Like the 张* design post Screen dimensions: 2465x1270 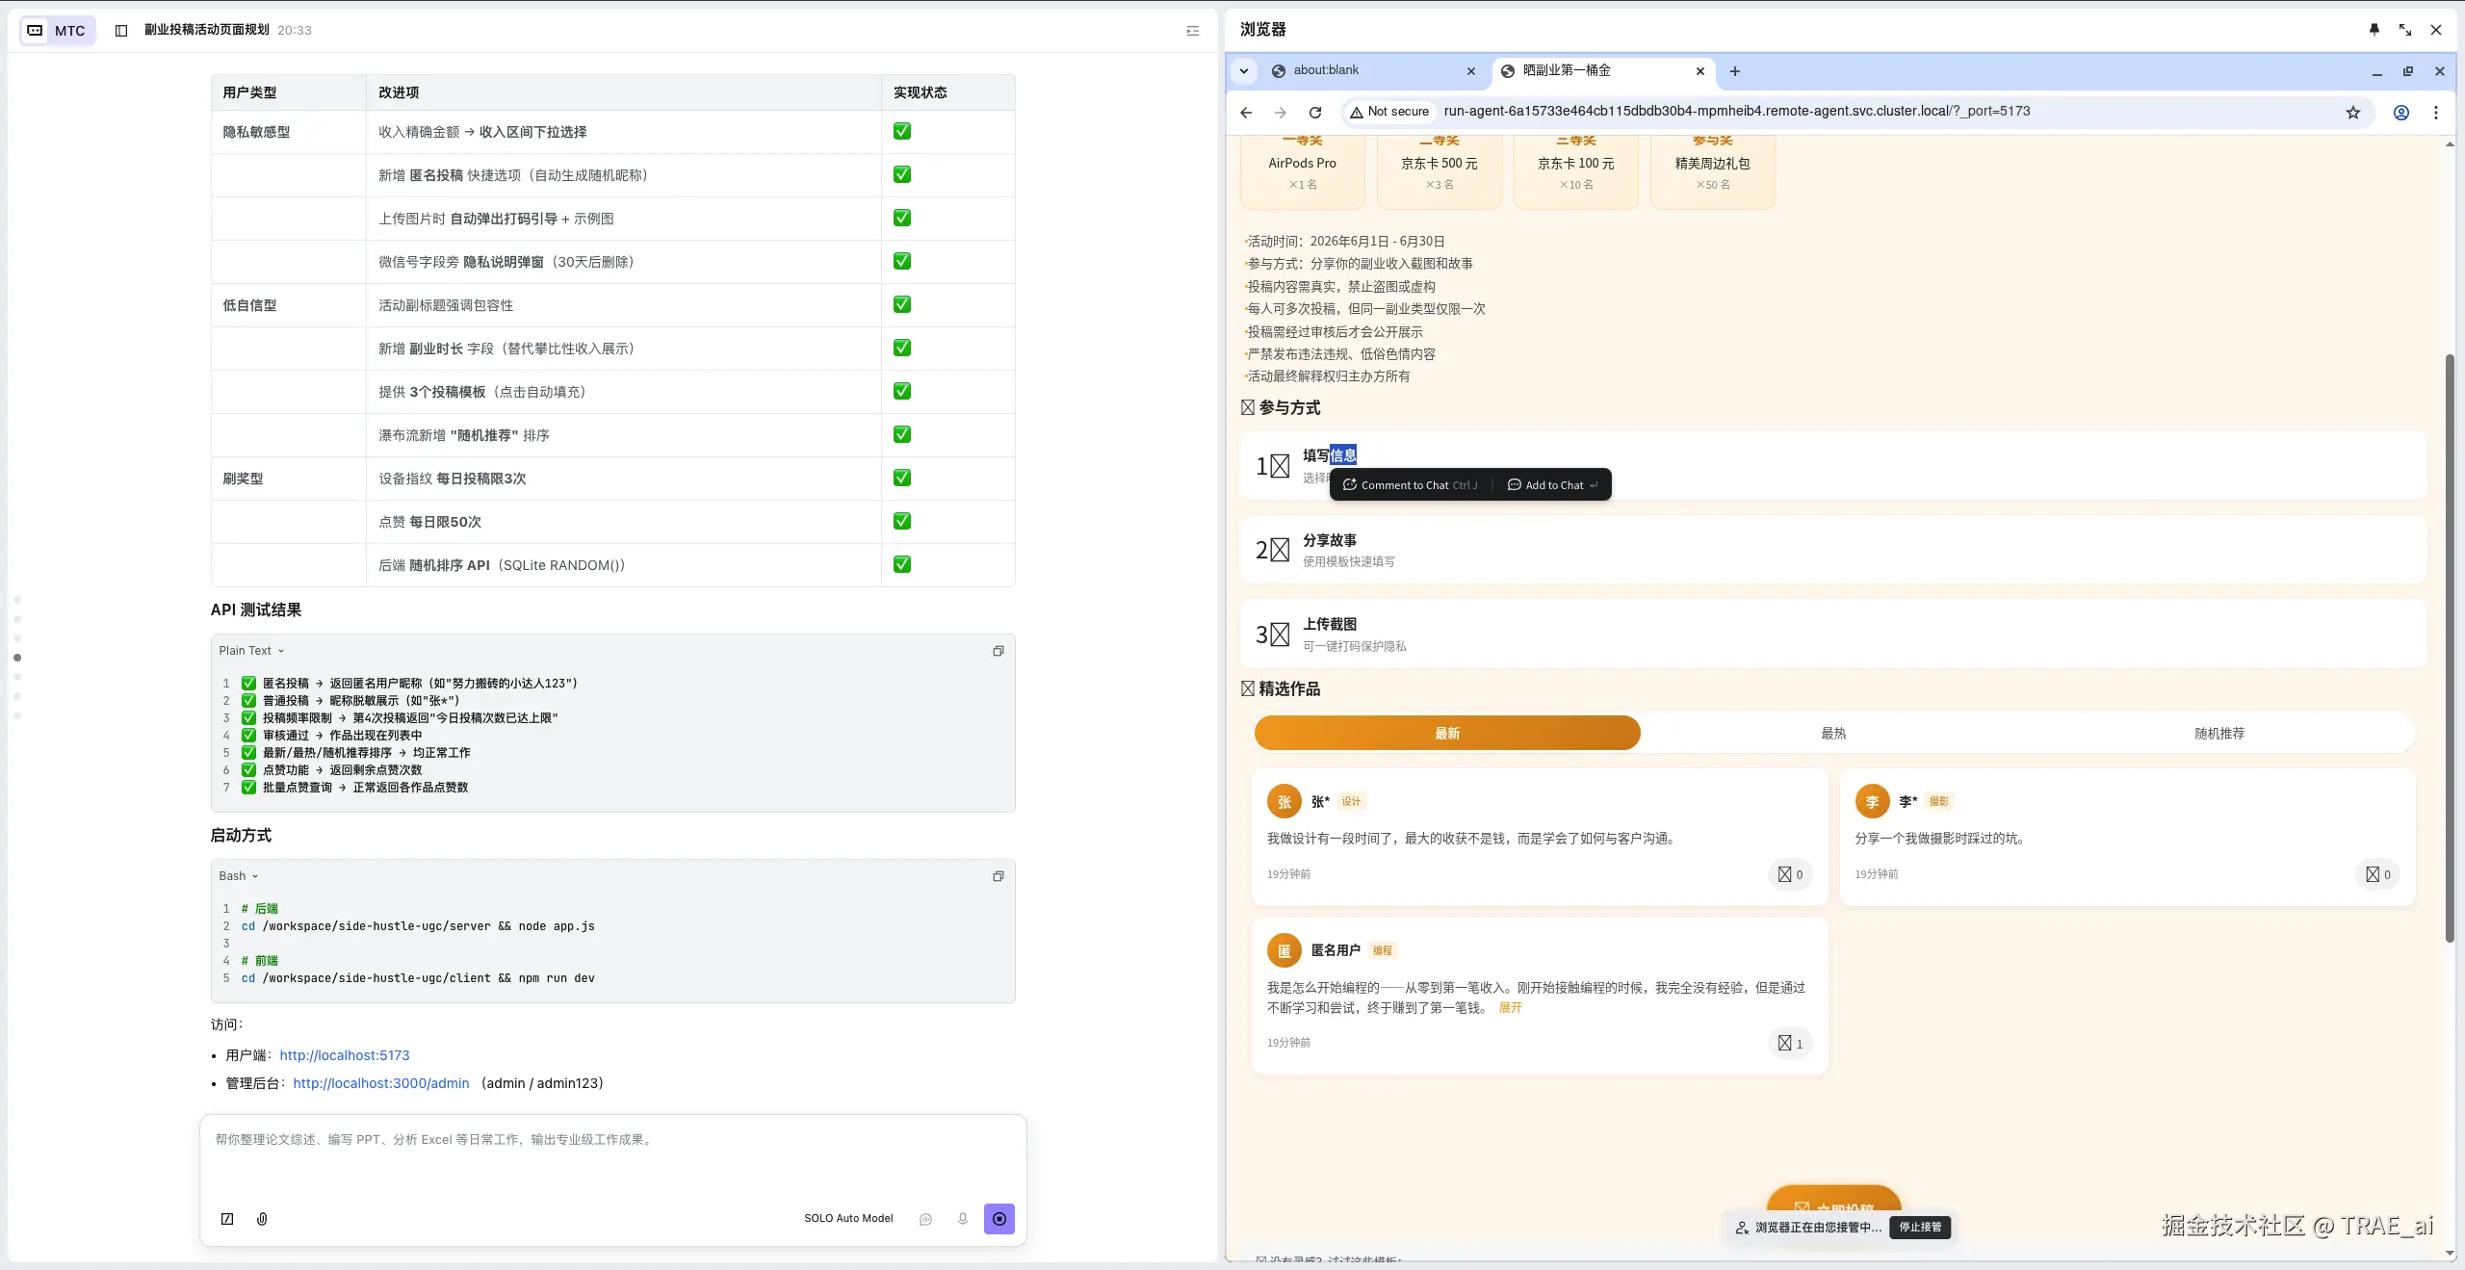(1790, 874)
